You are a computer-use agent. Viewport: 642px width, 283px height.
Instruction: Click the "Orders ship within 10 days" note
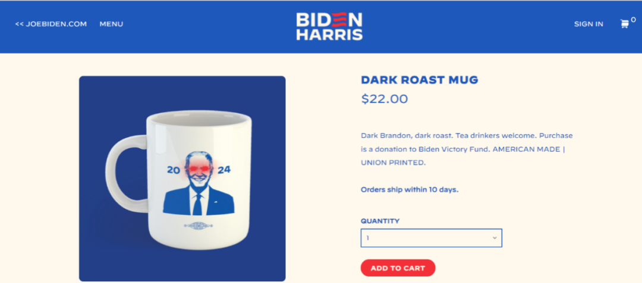410,189
